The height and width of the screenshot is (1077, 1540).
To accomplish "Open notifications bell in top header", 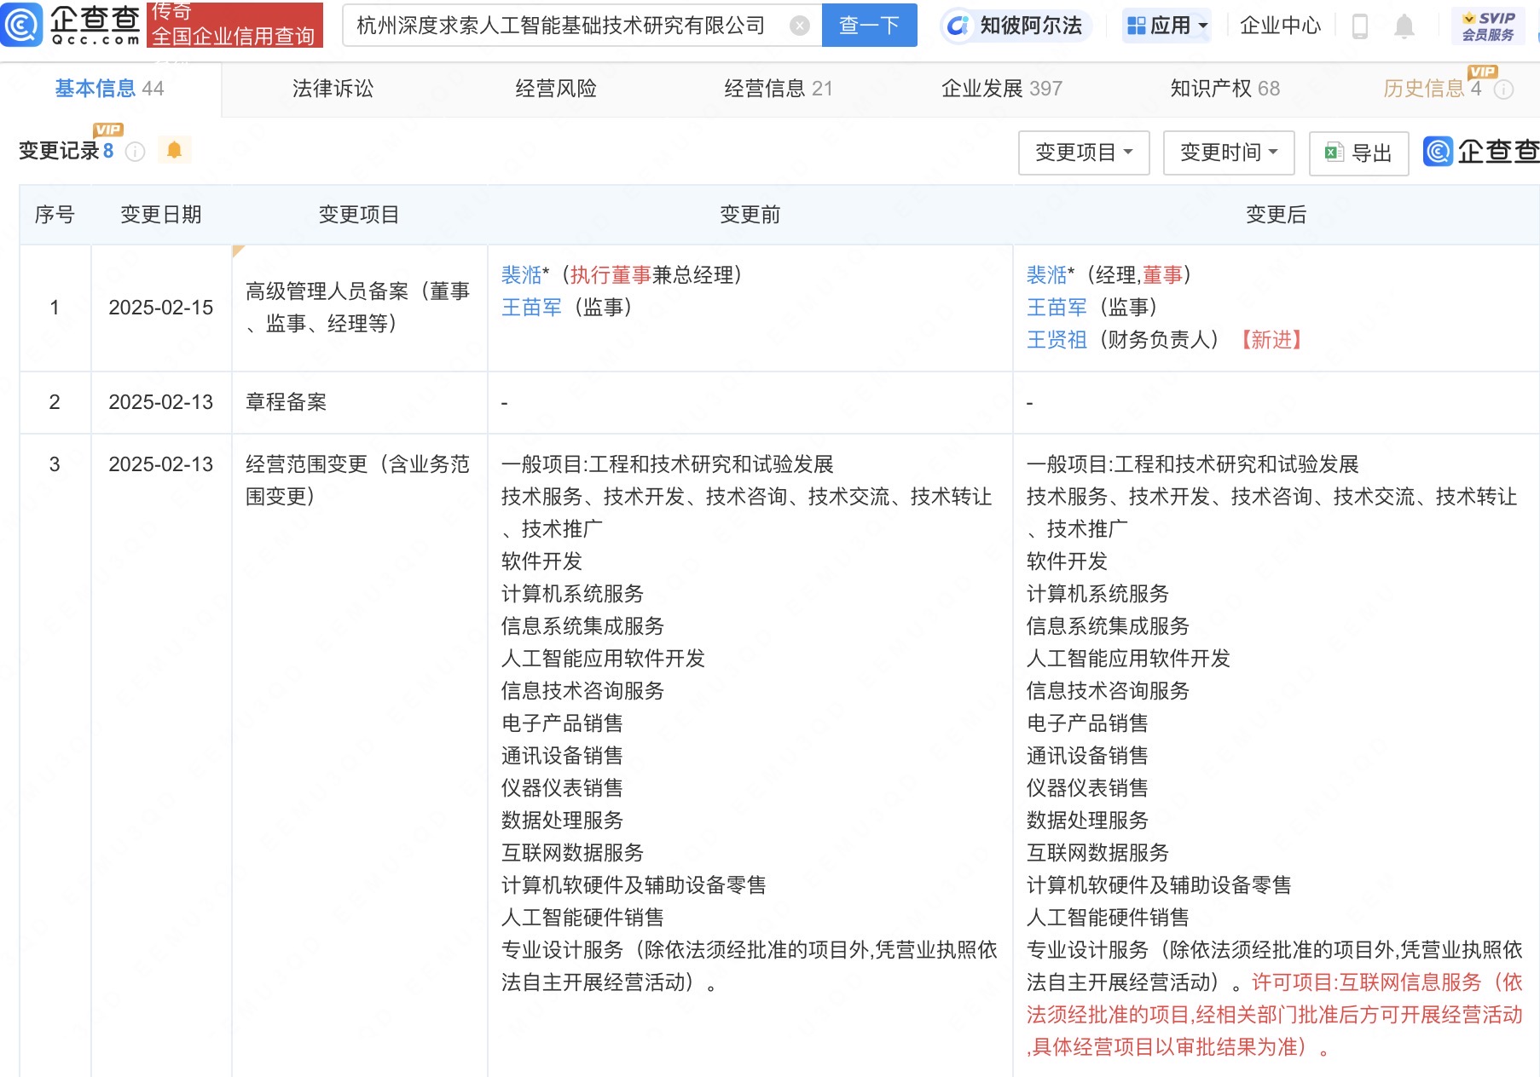I will click(1404, 26).
